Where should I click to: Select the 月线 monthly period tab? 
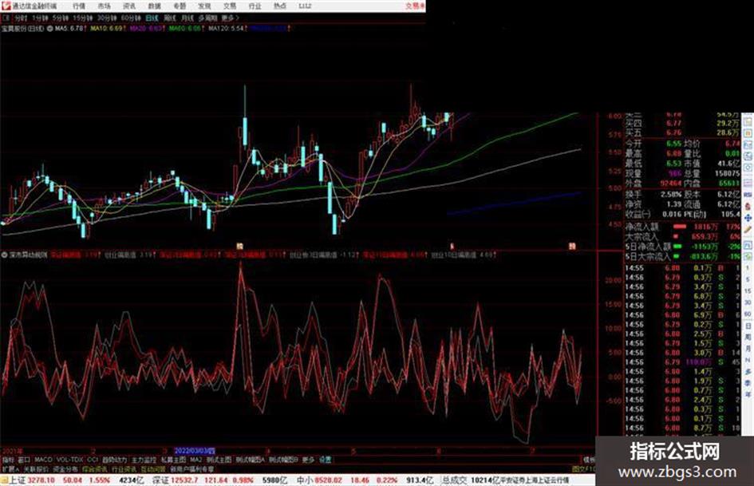coord(187,18)
